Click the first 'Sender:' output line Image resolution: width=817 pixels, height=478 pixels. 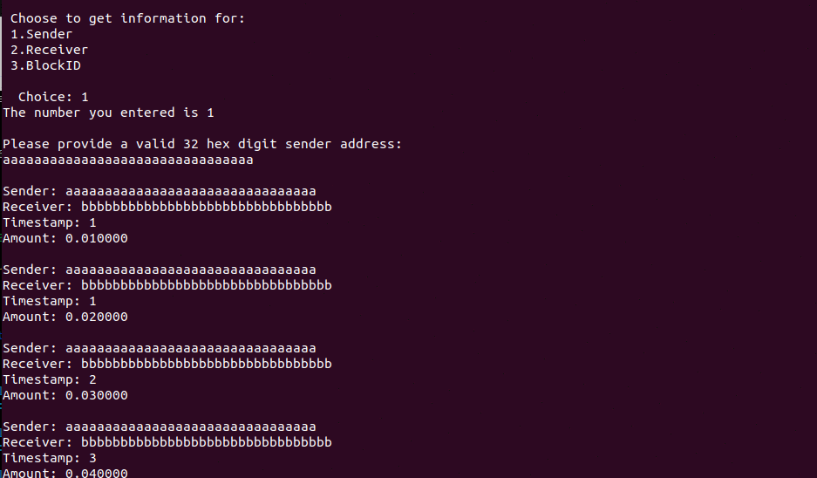tap(159, 191)
